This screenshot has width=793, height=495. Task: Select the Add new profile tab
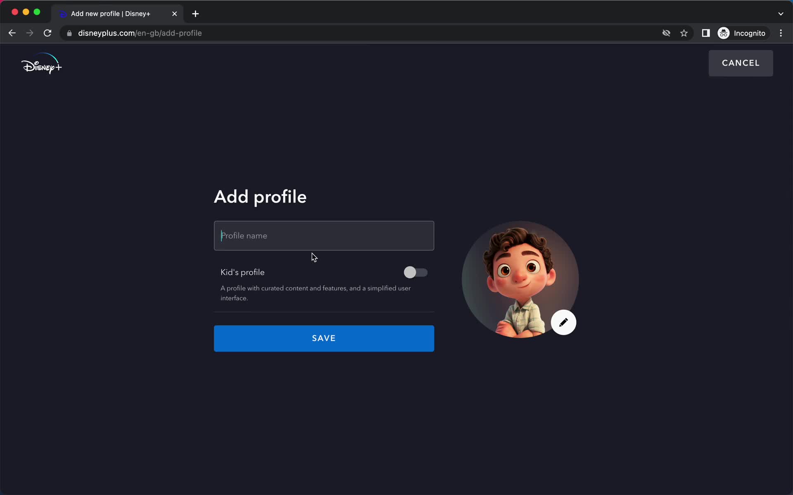[x=118, y=14]
